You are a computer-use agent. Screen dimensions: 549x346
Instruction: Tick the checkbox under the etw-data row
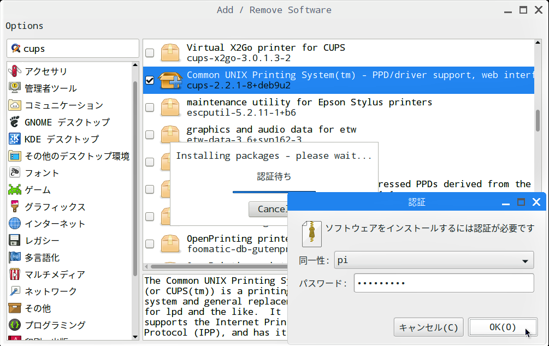click(150, 162)
